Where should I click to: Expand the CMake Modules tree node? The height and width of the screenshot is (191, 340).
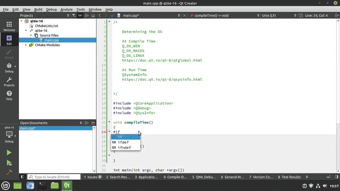[x=26, y=45]
